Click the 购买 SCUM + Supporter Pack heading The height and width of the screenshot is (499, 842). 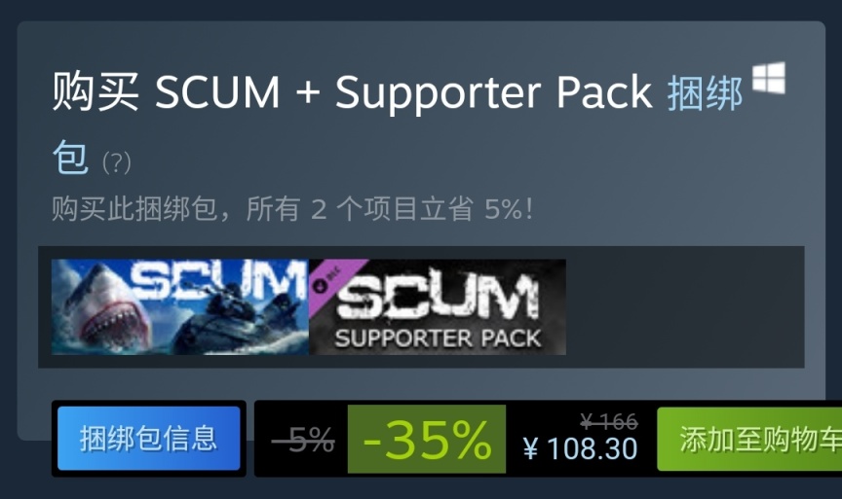[352, 92]
